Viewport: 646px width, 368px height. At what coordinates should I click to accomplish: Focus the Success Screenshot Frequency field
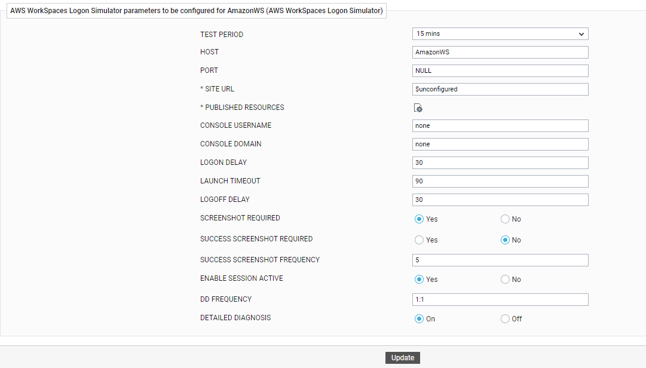pyautogui.click(x=500, y=260)
